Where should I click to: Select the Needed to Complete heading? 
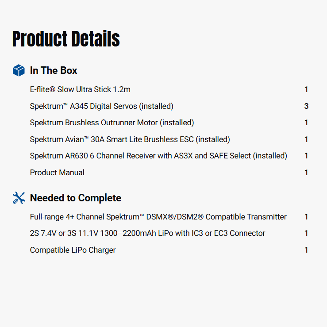(75, 198)
